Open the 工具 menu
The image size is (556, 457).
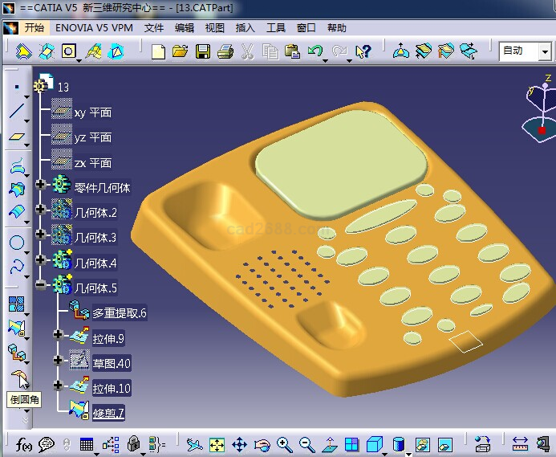click(275, 27)
